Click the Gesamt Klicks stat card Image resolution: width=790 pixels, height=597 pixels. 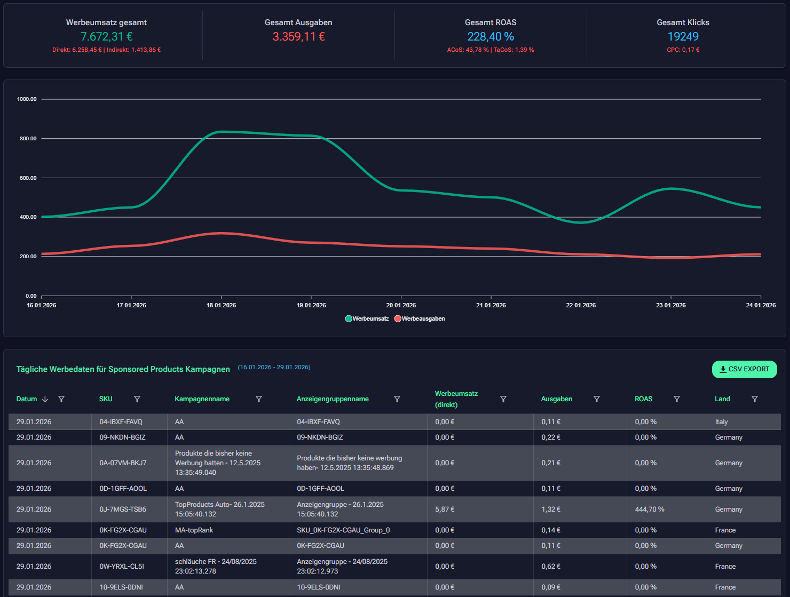[683, 36]
